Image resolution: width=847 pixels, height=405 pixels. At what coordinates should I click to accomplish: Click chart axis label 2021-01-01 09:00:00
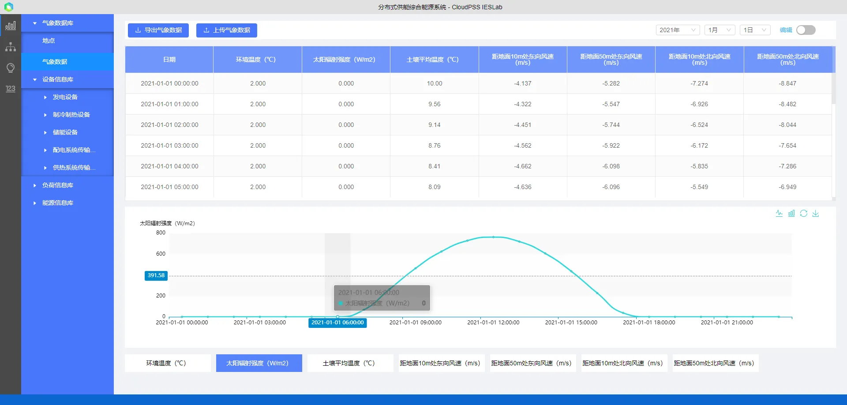click(415, 323)
